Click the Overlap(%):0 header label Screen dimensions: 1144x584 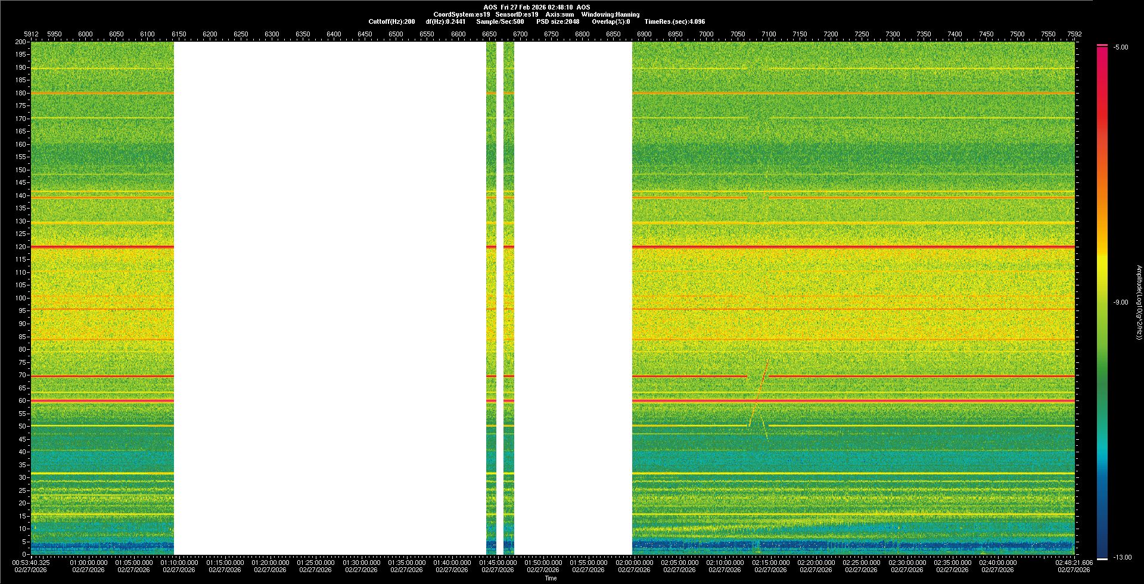point(611,21)
